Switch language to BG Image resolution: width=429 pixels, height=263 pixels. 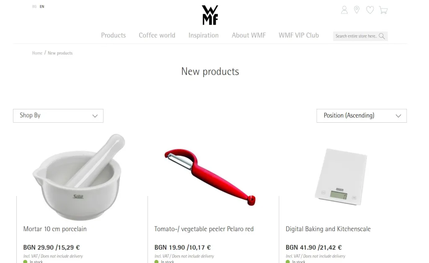point(34,7)
